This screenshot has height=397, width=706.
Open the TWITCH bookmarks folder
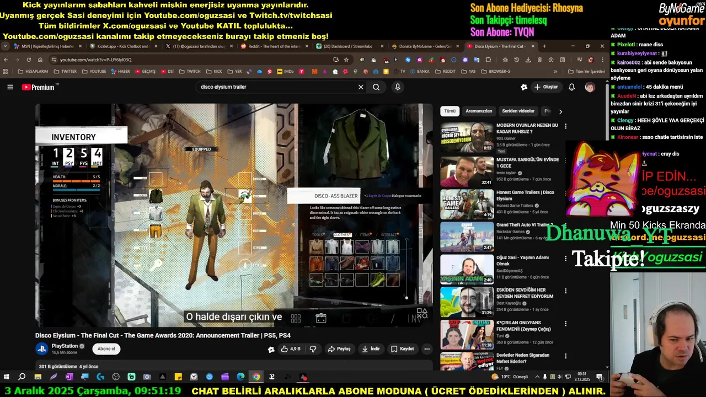(x=189, y=71)
